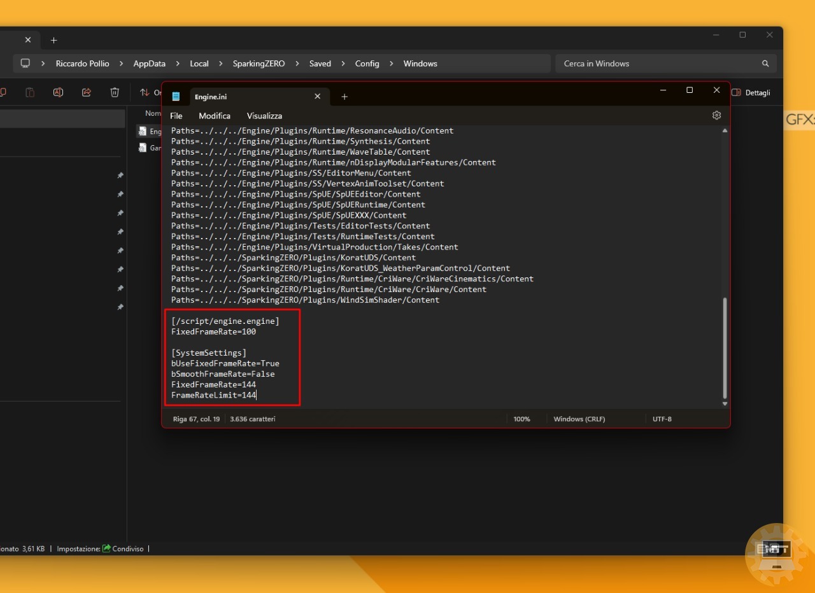Click line FixedFrameRate=100
Image resolution: width=815 pixels, height=593 pixels.
[213, 331]
